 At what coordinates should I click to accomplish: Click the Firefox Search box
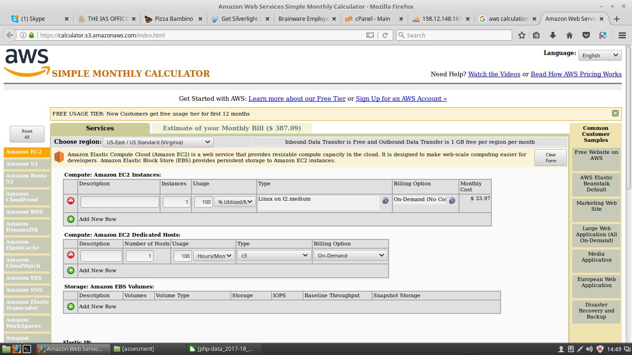(x=454, y=35)
